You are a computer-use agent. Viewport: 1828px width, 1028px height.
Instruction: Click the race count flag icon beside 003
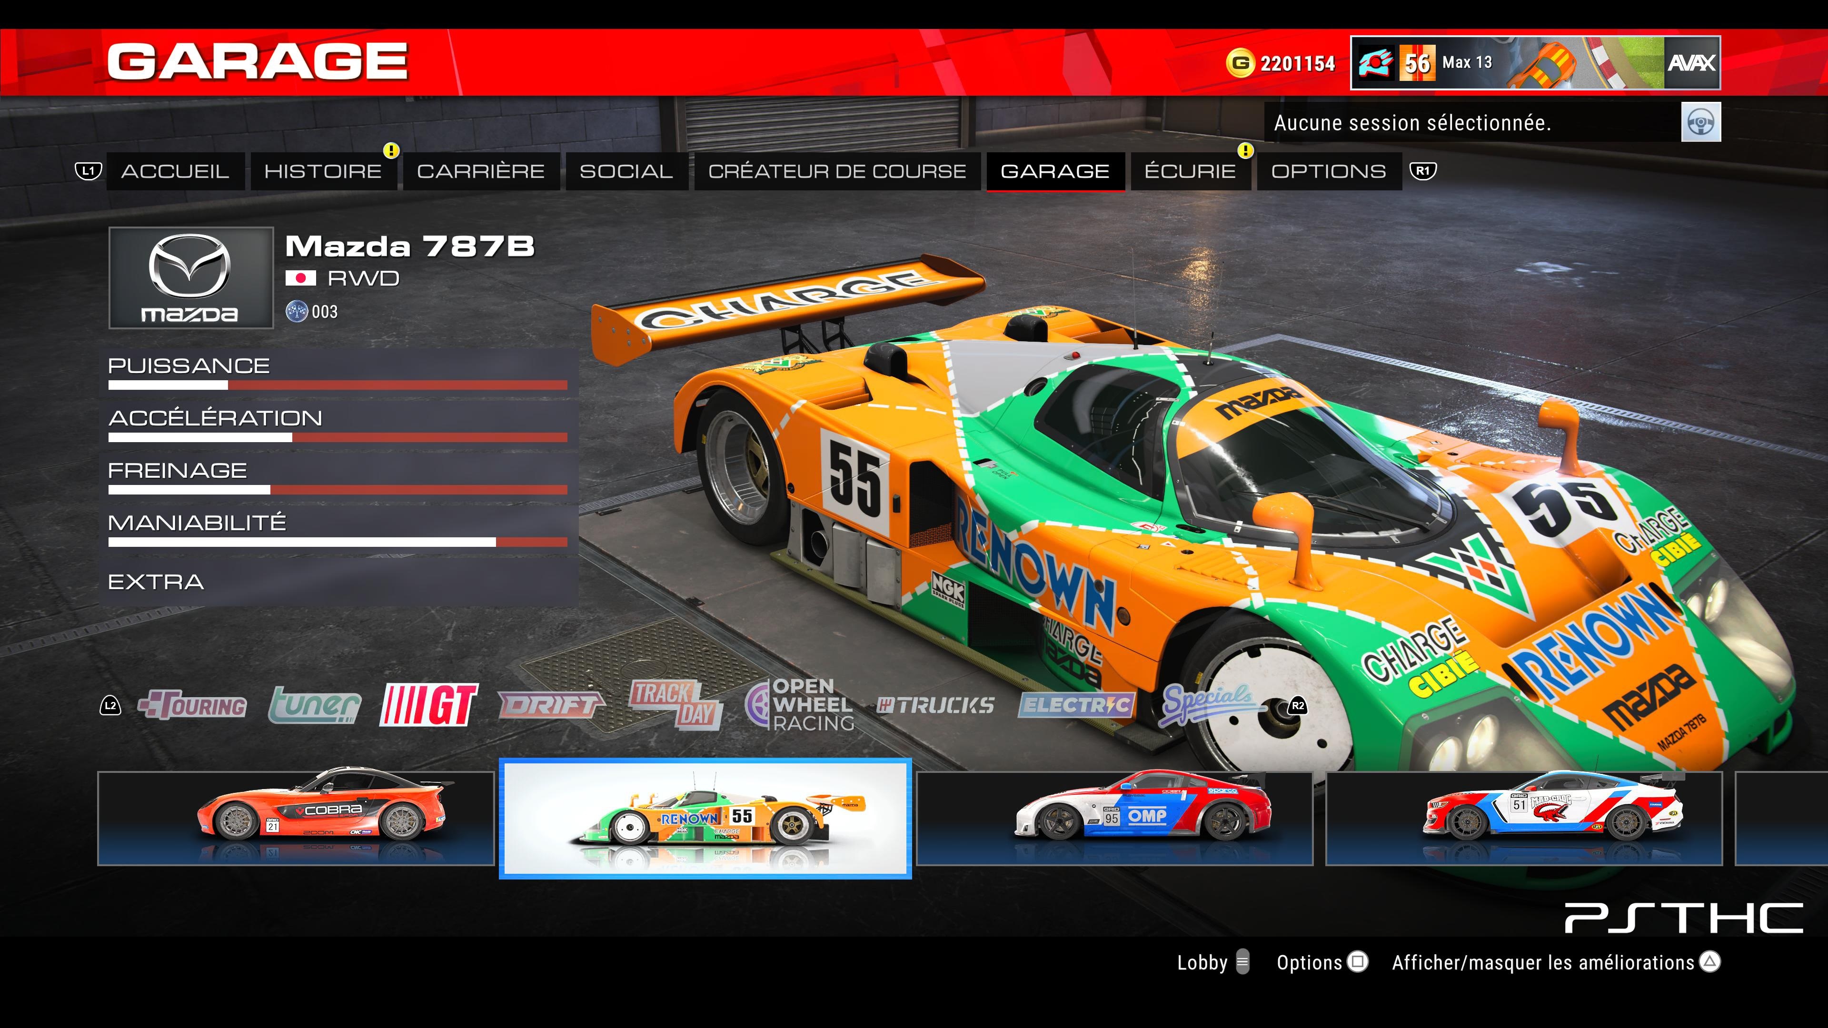point(296,311)
